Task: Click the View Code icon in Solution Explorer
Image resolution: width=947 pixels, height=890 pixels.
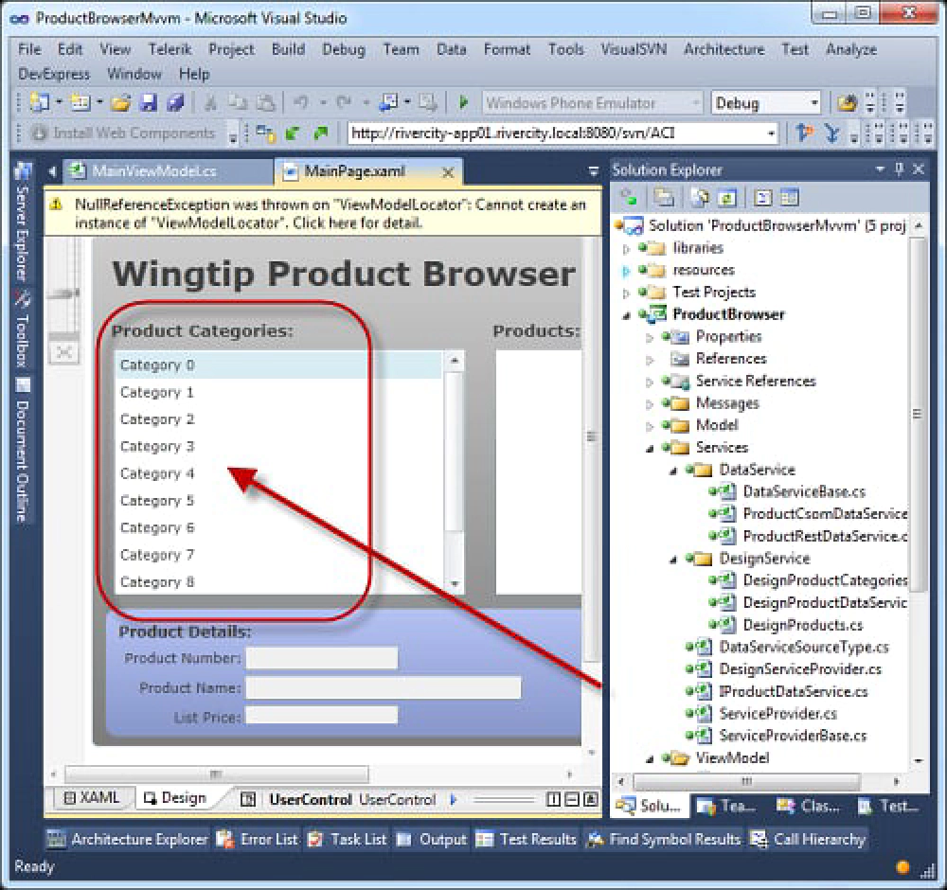Action: (762, 198)
